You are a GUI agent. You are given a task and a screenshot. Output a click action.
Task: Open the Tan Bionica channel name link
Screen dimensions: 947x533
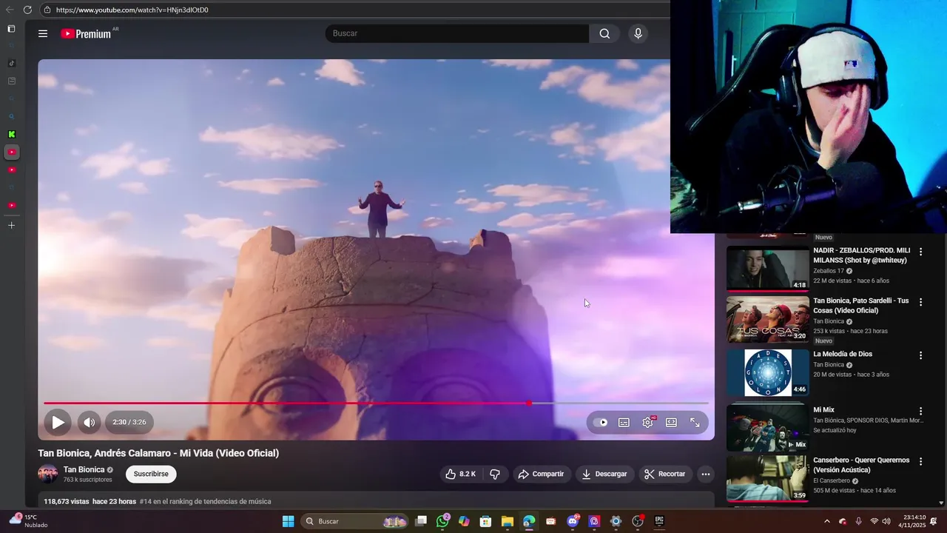[x=84, y=469]
